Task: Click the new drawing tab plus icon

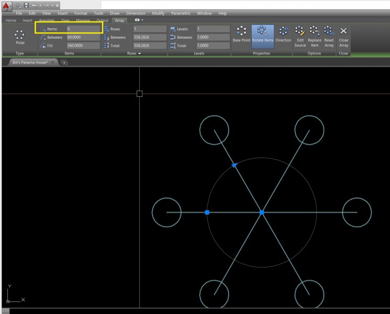Action: [x=64, y=62]
